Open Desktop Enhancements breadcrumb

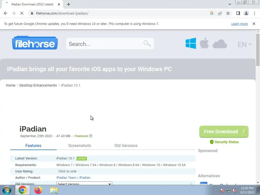(38, 85)
